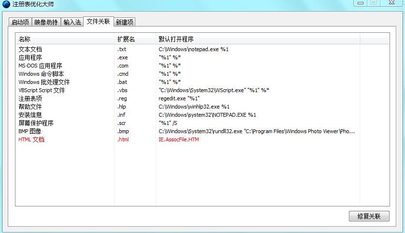The height and width of the screenshot is (233, 405).
Task: Go to the 新建项 tab
Action: pyautogui.click(x=125, y=22)
